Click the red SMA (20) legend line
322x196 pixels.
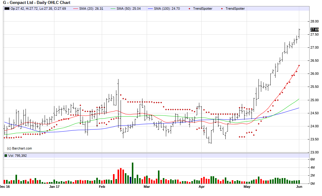76,9
